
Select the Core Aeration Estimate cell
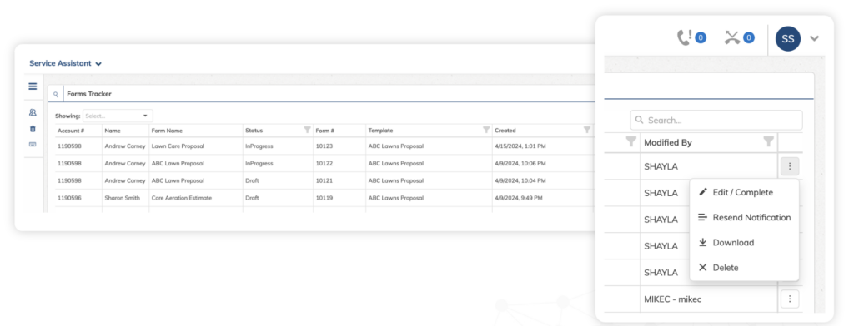pyautogui.click(x=181, y=198)
